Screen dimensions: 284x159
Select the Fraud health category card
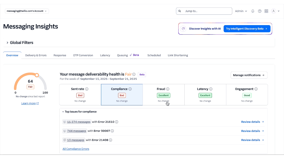click(163, 95)
